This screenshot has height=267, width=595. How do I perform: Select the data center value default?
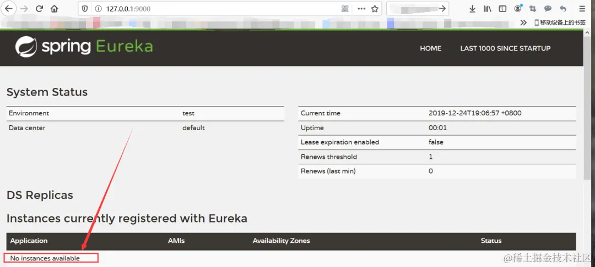click(x=193, y=128)
